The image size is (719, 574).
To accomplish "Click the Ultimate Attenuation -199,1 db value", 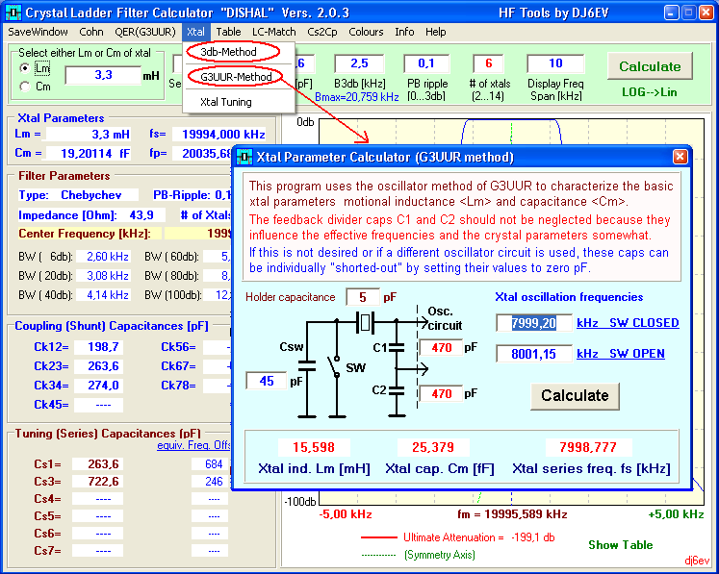I will (533, 537).
